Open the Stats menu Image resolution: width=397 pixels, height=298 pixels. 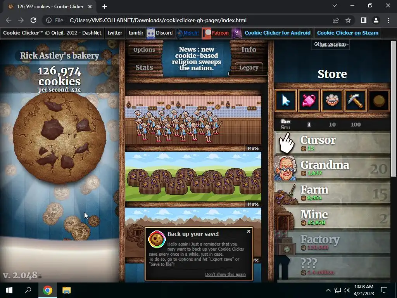(x=144, y=68)
